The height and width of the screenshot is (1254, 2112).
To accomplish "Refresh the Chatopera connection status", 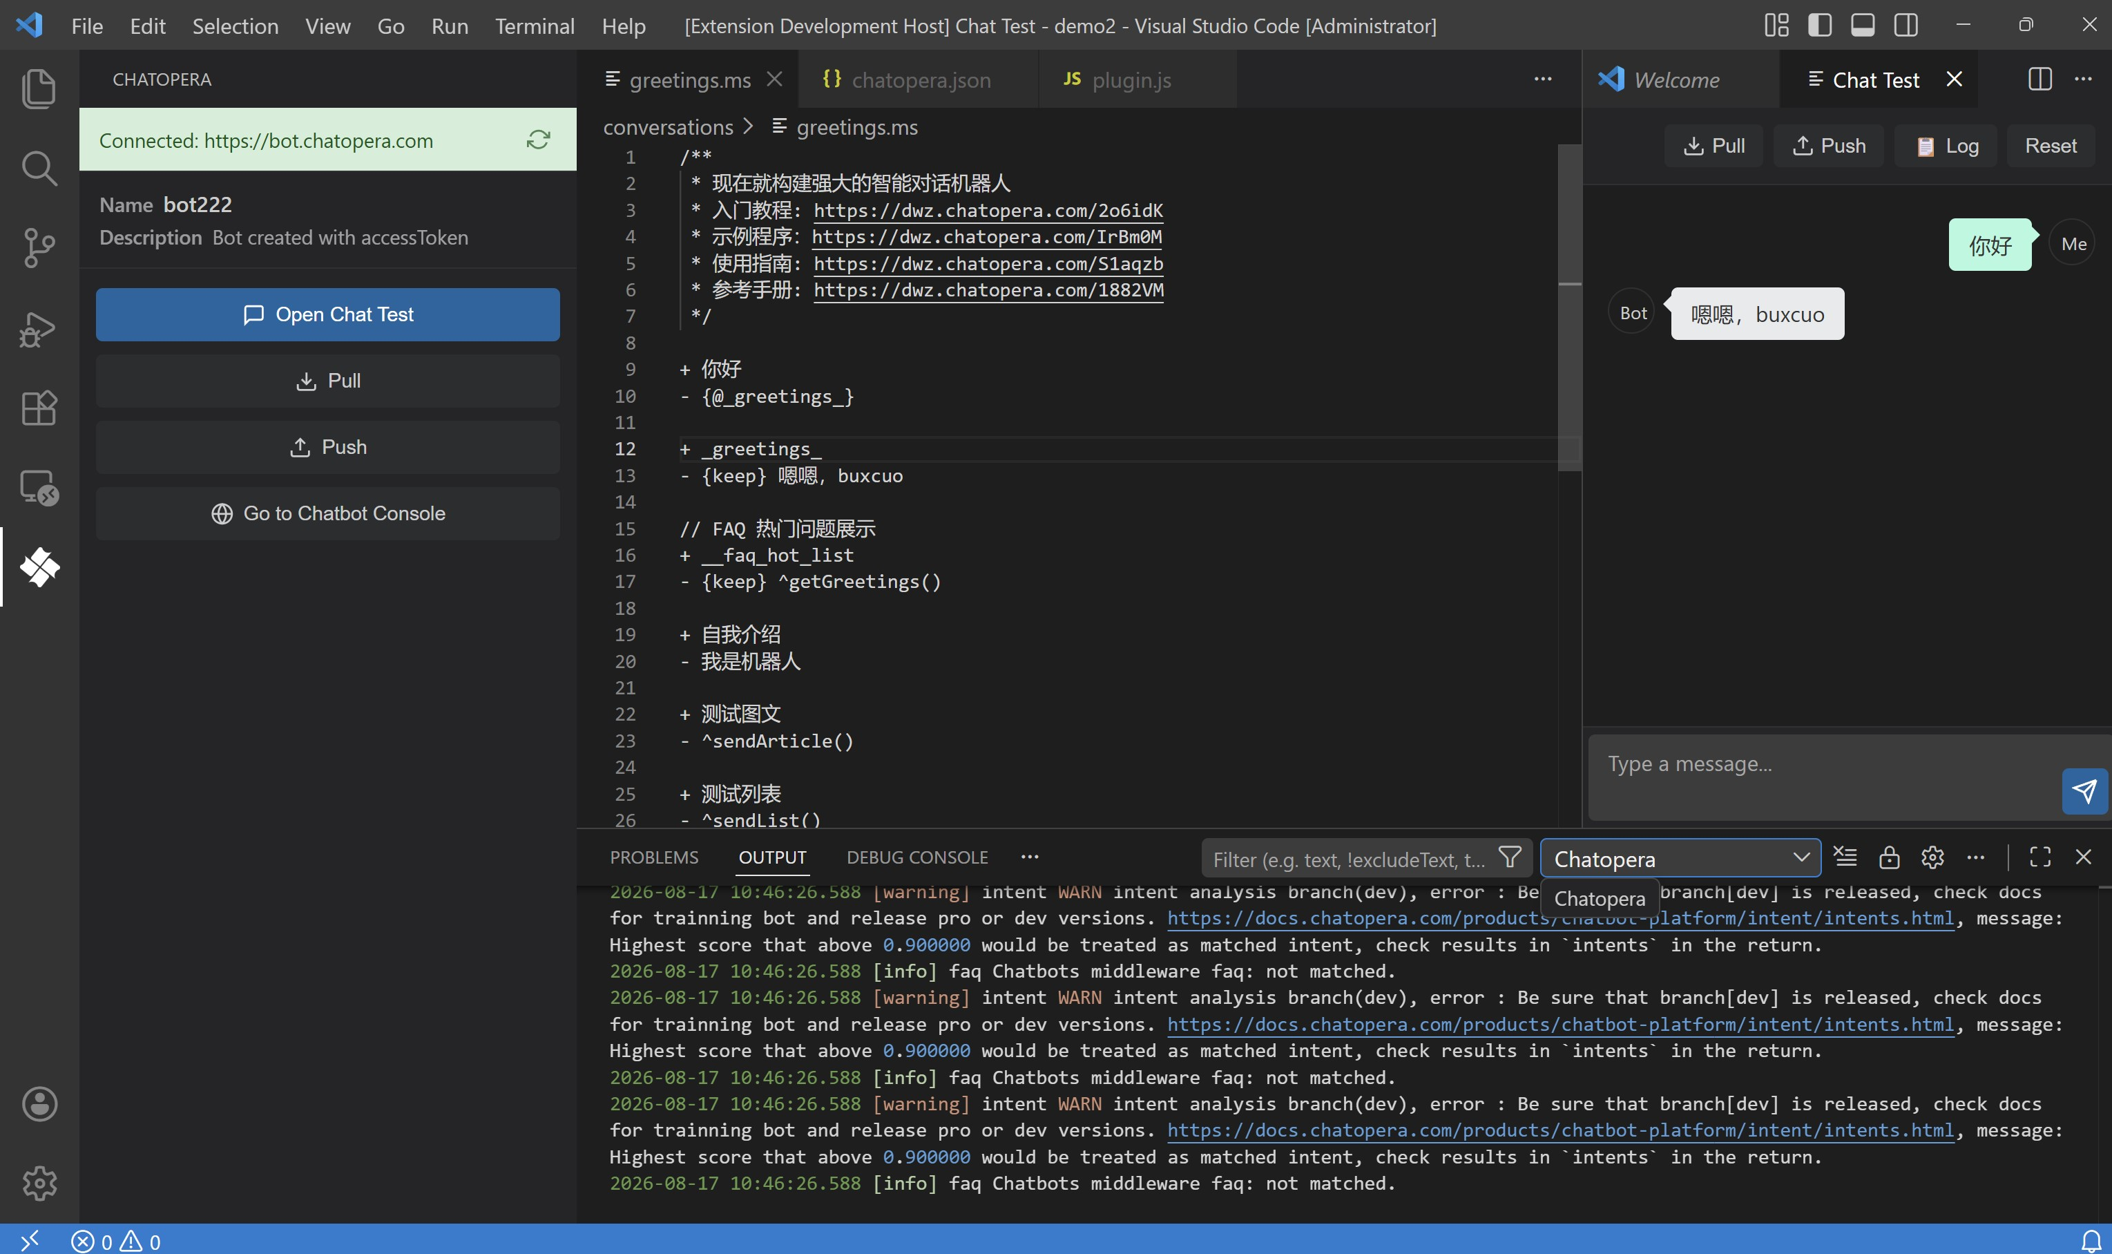I will point(539,140).
